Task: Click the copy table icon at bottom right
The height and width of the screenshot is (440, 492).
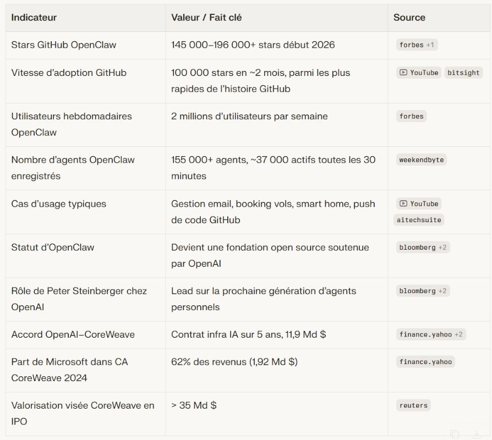Action: tap(455, 434)
